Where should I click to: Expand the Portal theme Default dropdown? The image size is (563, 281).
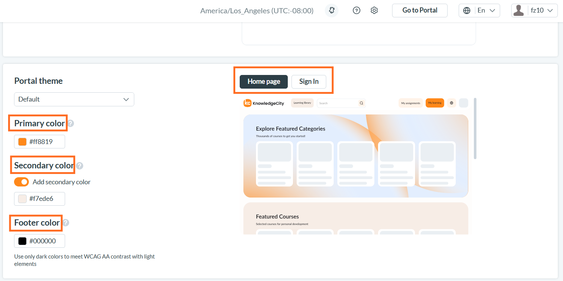point(74,99)
